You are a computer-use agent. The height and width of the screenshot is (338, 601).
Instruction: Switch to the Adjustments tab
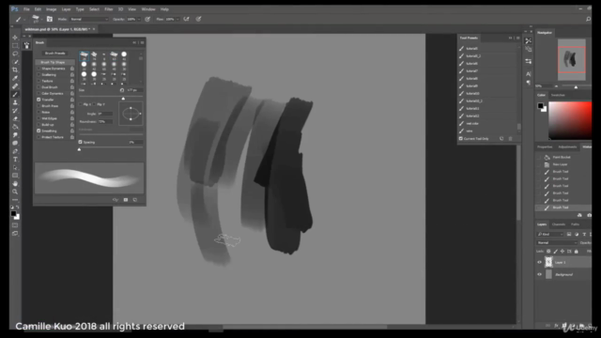(x=567, y=146)
